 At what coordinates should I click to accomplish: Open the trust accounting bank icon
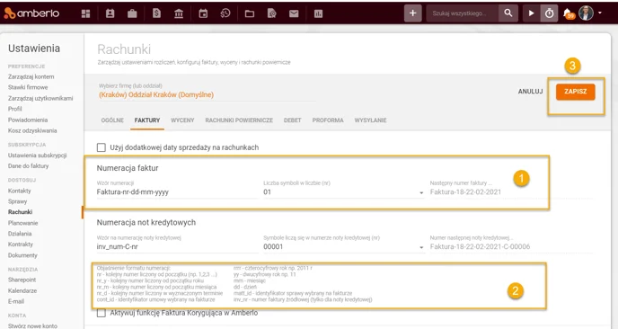click(x=179, y=13)
